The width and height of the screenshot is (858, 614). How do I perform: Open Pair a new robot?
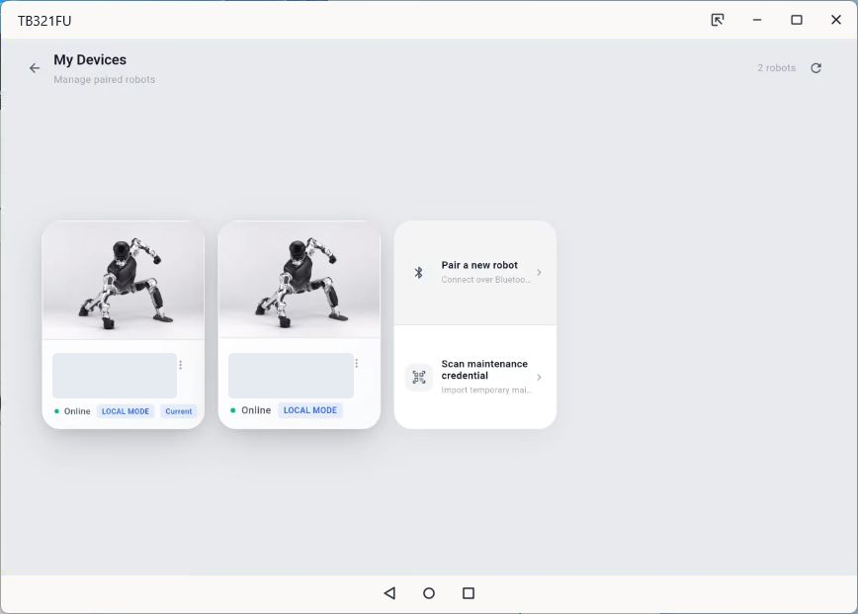pos(475,273)
